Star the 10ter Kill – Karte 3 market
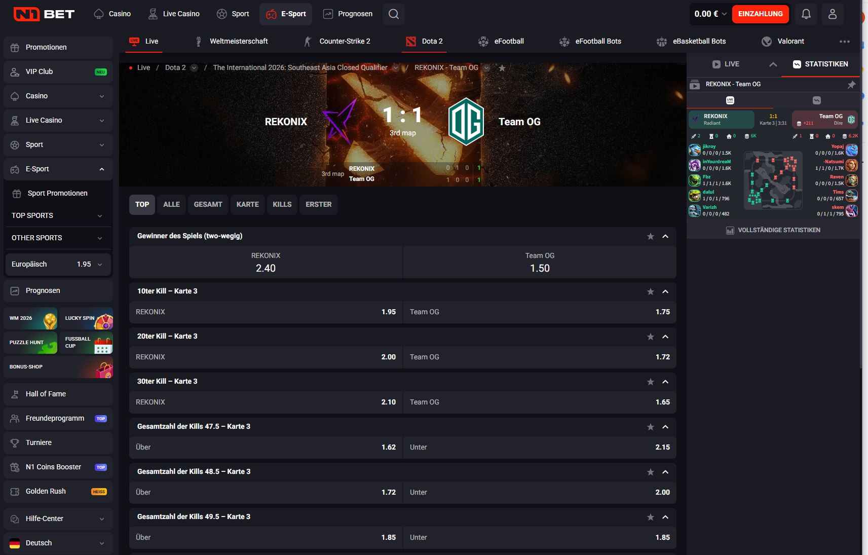The width and height of the screenshot is (868, 555). (x=651, y=292)
